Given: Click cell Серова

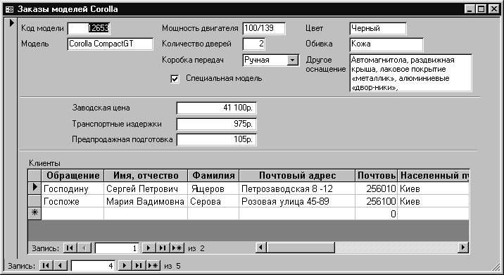Looking at the screenshot, I should click(213, 201).
